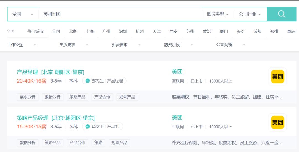This screenshot has height=152, width=299.
Task: Click the 20-40K·16薪 salary text
Action: (x=32, y=81)
